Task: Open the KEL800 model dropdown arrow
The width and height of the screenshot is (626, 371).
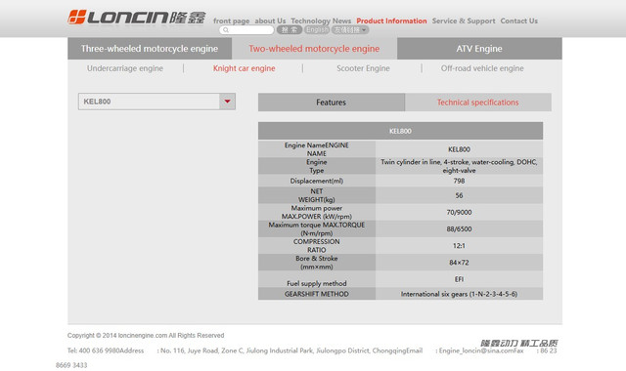Action: click(x=227, y=102)
